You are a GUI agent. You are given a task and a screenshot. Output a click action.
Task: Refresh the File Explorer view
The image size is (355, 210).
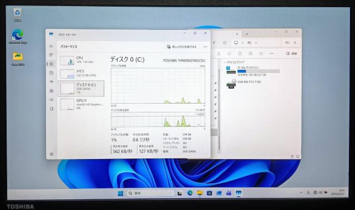pos(224,43)
